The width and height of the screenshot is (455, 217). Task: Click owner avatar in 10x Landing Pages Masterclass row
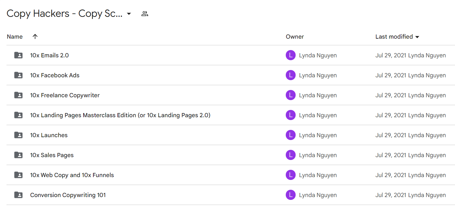tap(291, 115)
